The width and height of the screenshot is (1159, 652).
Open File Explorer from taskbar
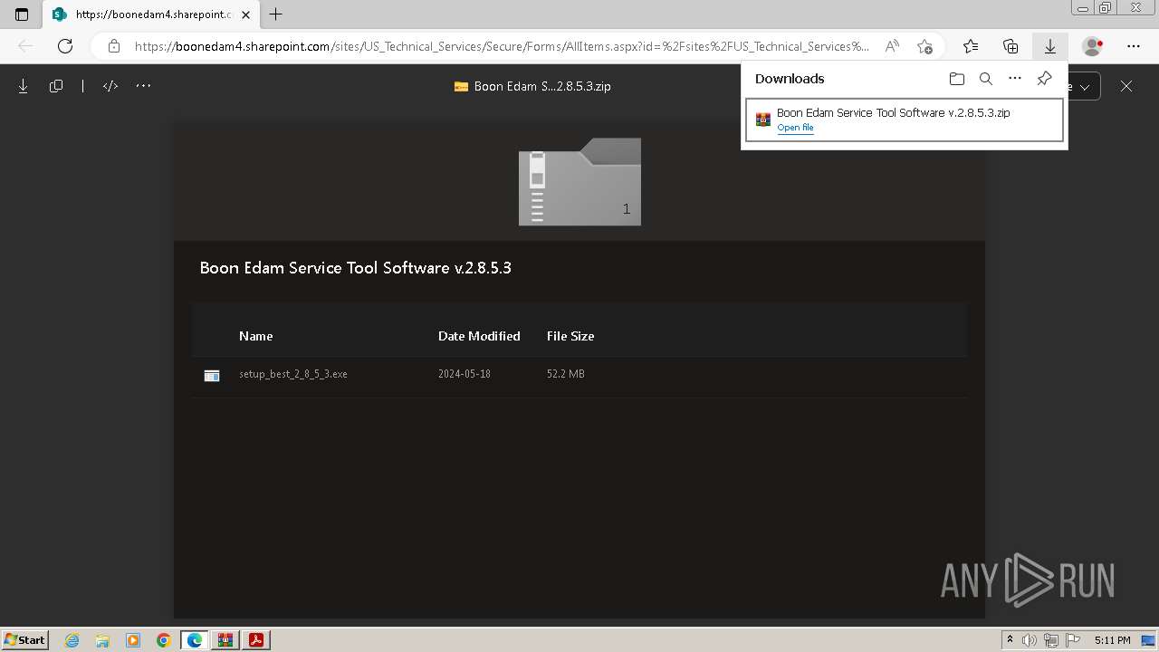pos(102,640)
